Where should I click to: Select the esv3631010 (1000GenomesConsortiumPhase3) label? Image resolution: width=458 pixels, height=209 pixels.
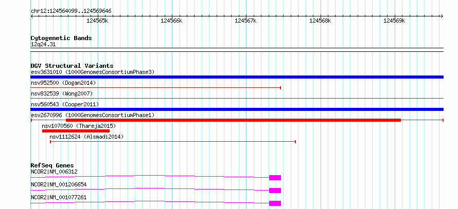pos(93,72)
